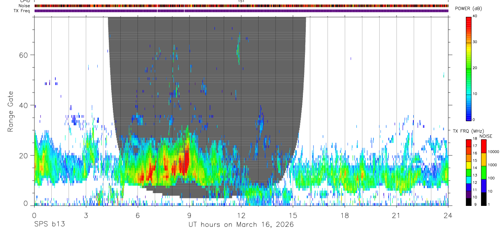This screenshot has width=504, height=233.
Task: Click the 'UT hours on March 16, 2026' axis title
Action: [x=241, y=225]
